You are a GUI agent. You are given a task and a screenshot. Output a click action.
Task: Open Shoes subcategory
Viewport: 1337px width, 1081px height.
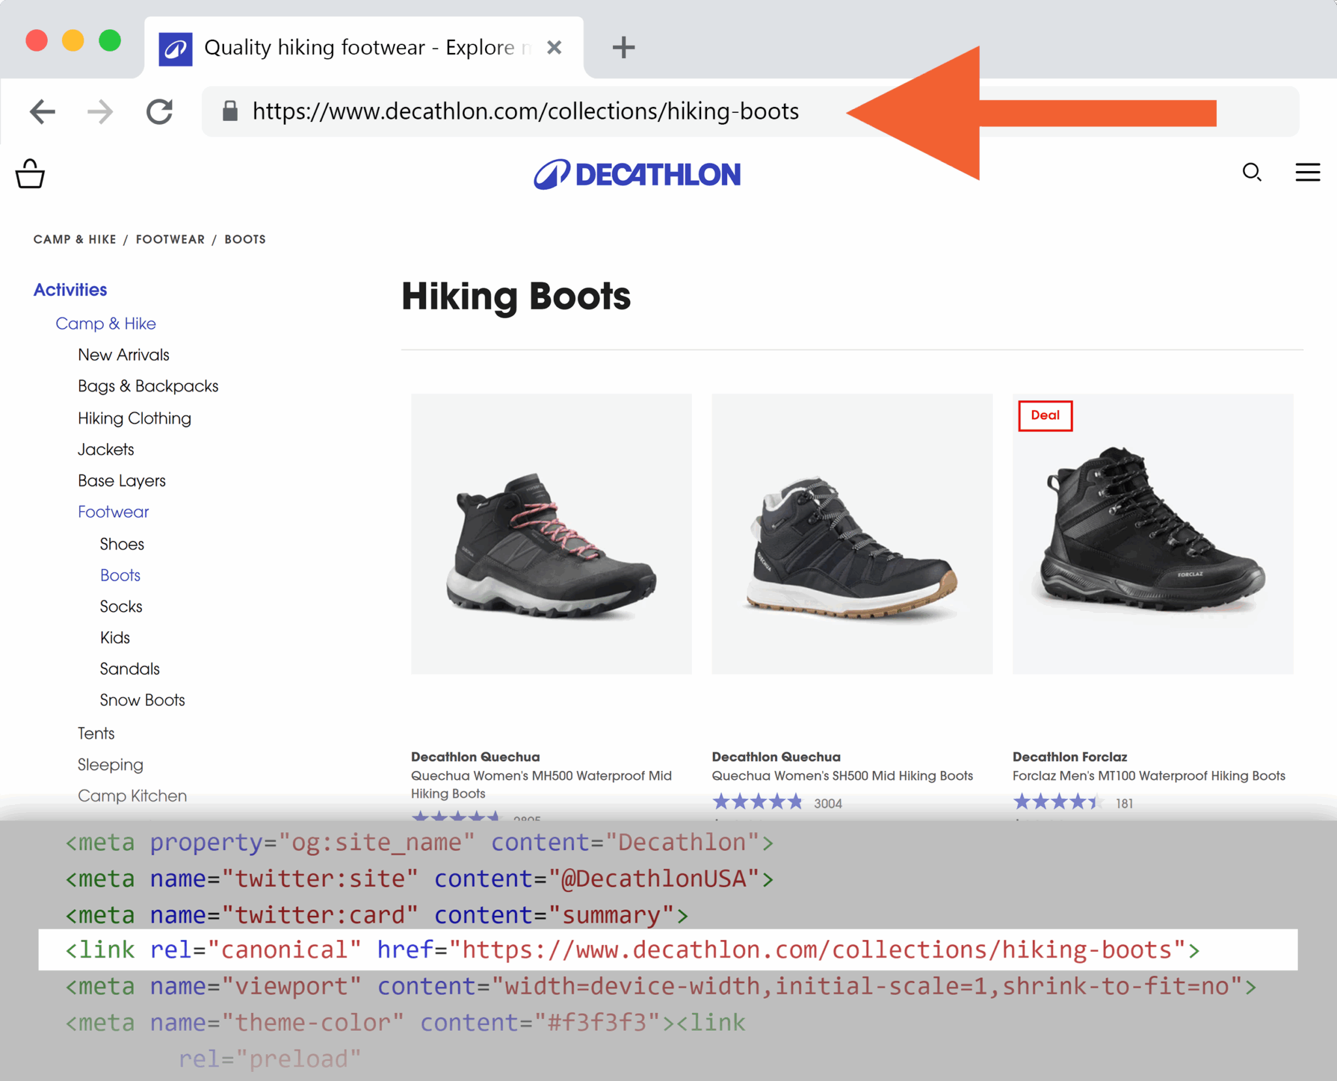pos(121,544)
